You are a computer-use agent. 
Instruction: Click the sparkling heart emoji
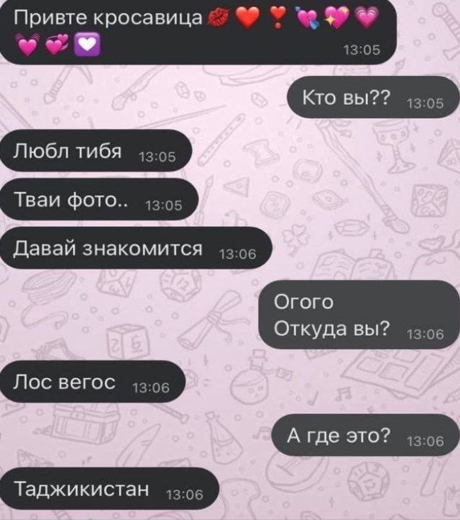(x=336, y=18)
